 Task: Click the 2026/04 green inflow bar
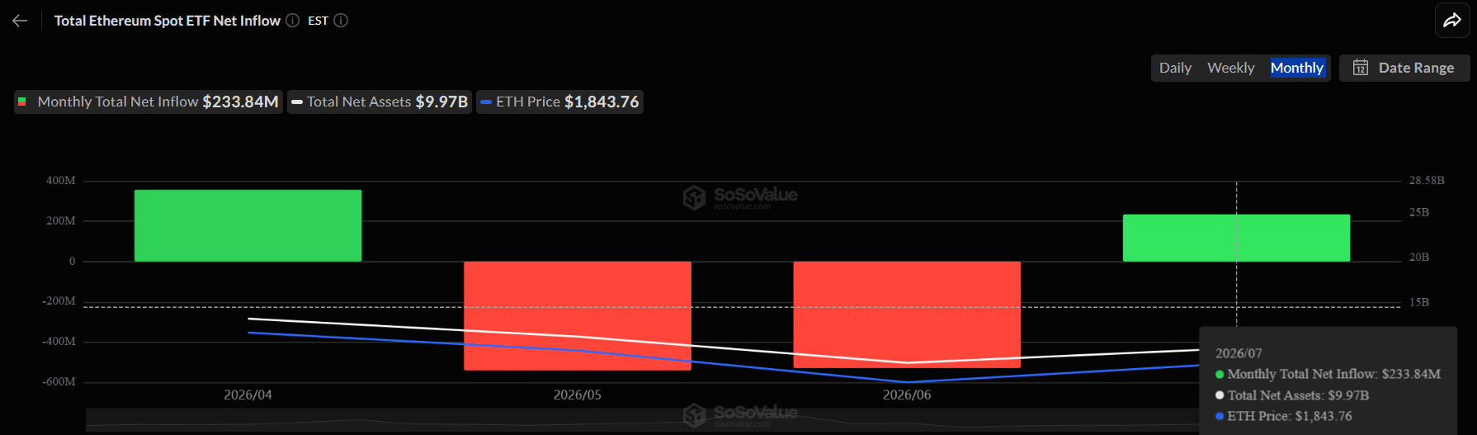tap(248, 225)
